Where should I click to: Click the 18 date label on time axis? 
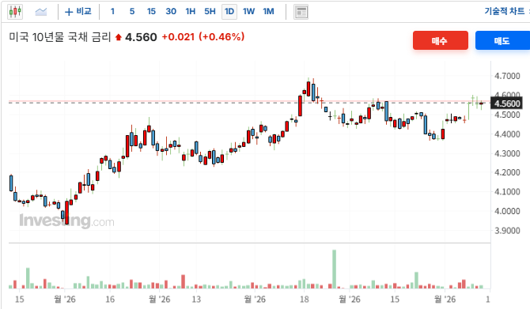(x=305, y=300)
